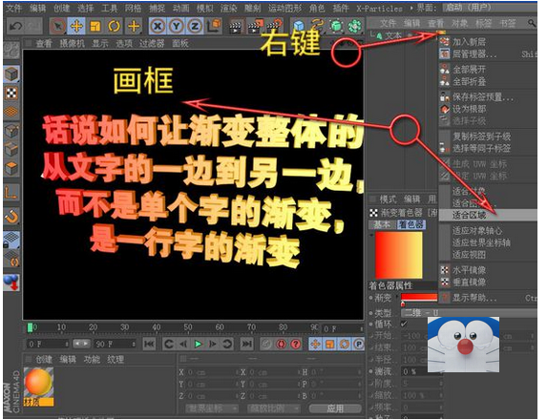The image size is (547, 420).
Task: Add a cube primitive object
Action: tap(299, 27)
